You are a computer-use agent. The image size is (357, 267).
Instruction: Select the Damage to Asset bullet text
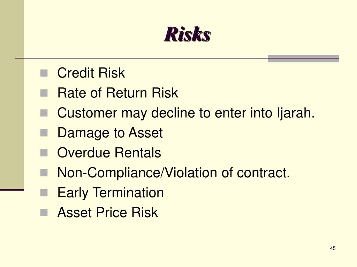(x=110, y=133)
